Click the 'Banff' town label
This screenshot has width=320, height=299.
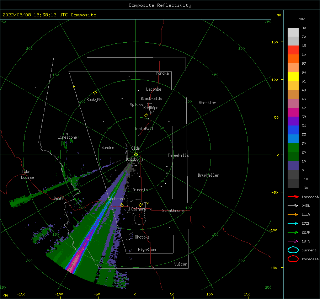tap(59, 198)
